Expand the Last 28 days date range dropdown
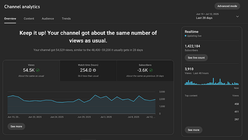The height and width of the screenshot is (140, 248). pos(217,16)
